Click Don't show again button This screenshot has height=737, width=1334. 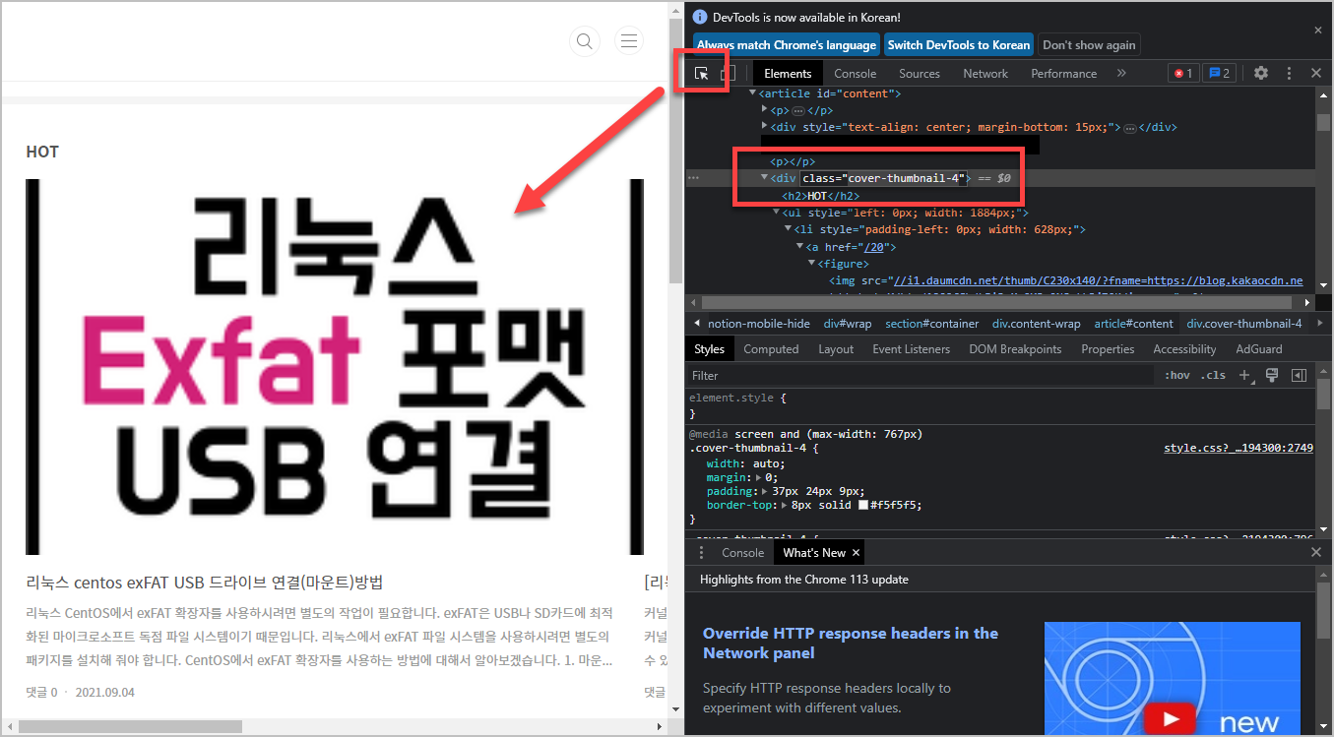coord(1089,44)
